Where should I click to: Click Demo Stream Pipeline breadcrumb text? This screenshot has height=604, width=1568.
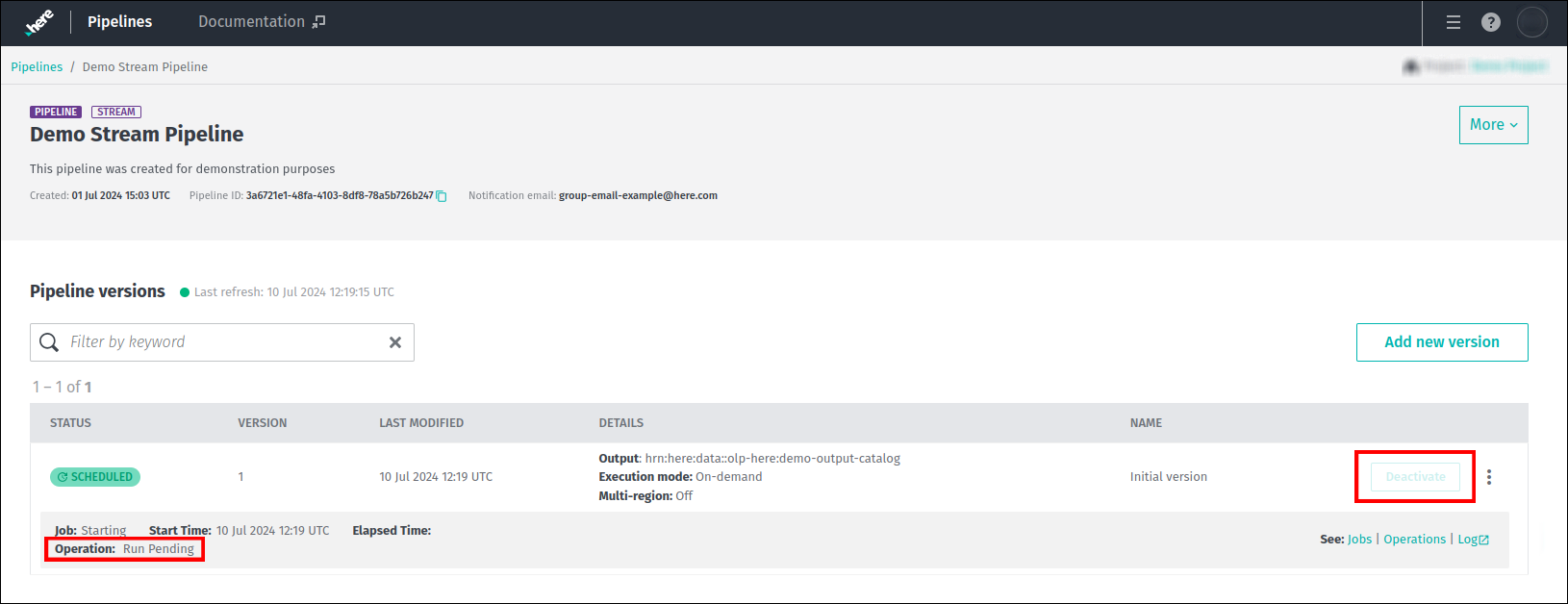145,67
